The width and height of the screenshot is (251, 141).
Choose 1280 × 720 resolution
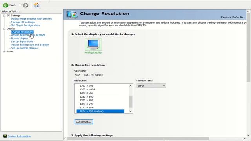[86, 104]
